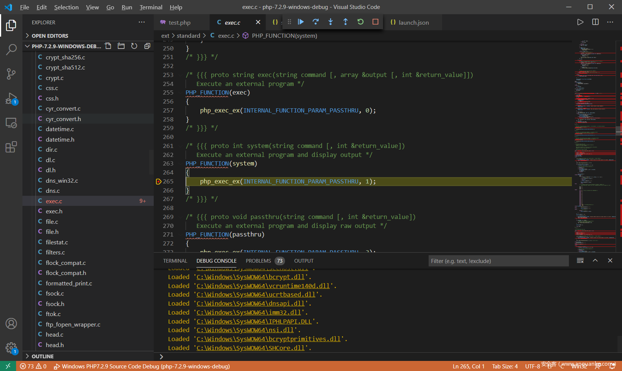Screen dimensions: 622x371
Task: Click the Step Into debug button
Action: click(331, 22)
